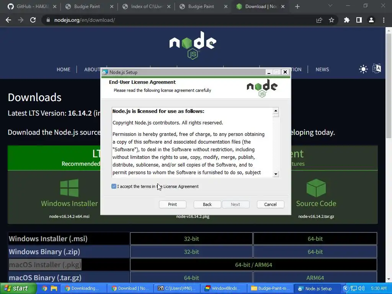Click the volume speaker icon in system tray
Image resolution: width=392 pixels, height=294 pixels.
[x=361, y=288]
